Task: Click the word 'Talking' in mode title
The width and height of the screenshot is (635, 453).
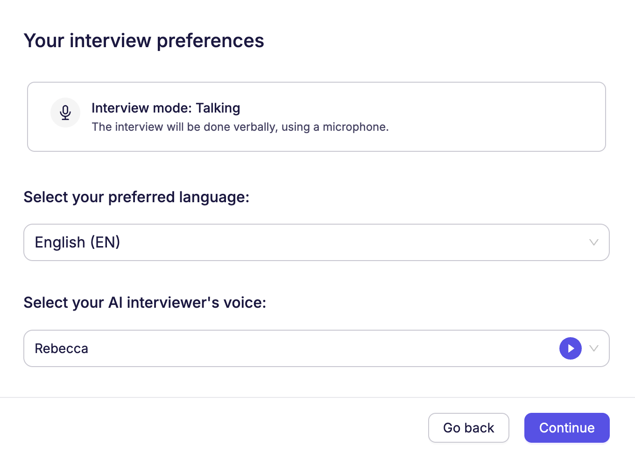Action: [218, 108]
